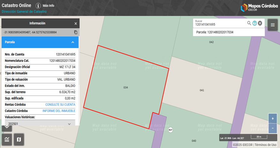Screen dimensions: 280x148
Task: Open the search help question icon
Action: pos(254,23)
